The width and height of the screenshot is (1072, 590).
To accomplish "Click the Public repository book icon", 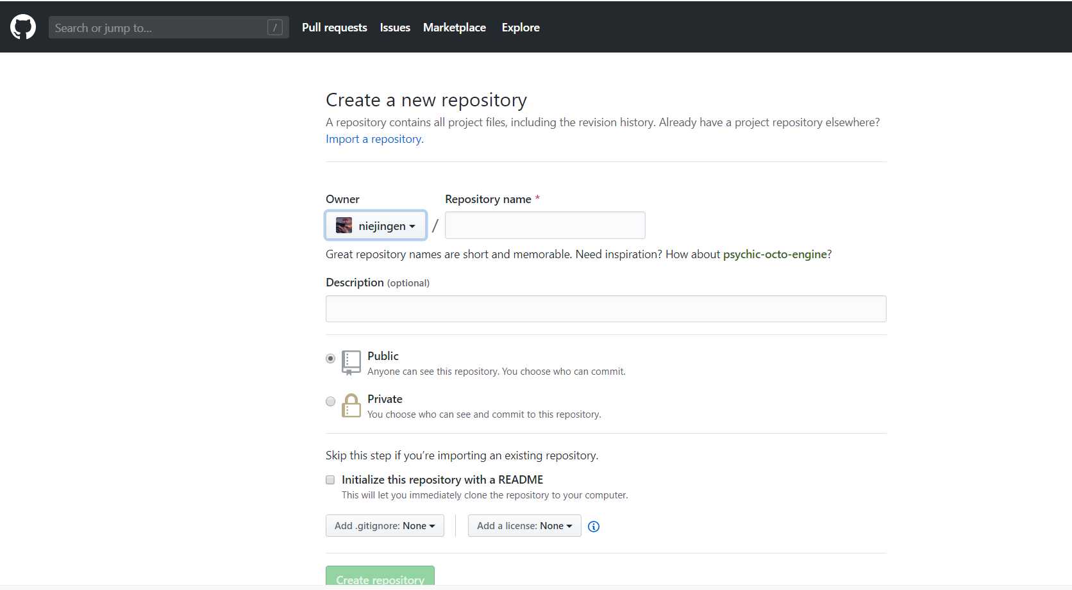I will [351, 362].
